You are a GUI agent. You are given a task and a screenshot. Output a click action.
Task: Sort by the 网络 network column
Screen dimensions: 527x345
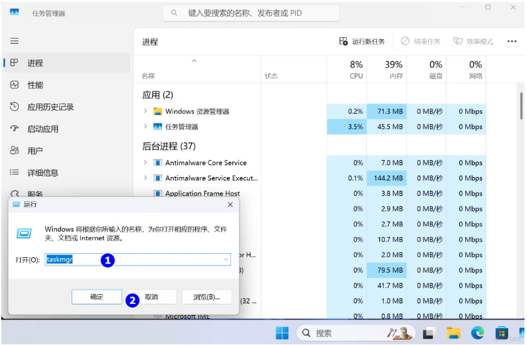pyautogui.click(x=466, y=70)
